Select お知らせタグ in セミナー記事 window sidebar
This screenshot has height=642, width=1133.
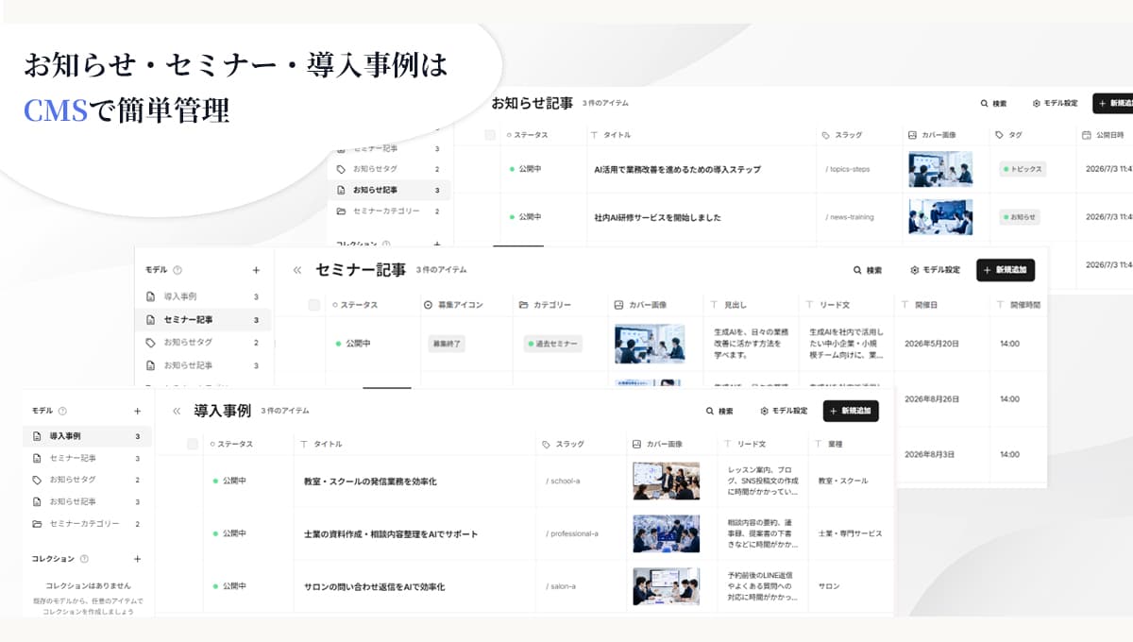[x=203, y=342]
